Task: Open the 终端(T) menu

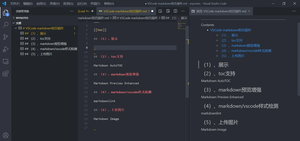Action: (x=95, y=4)
